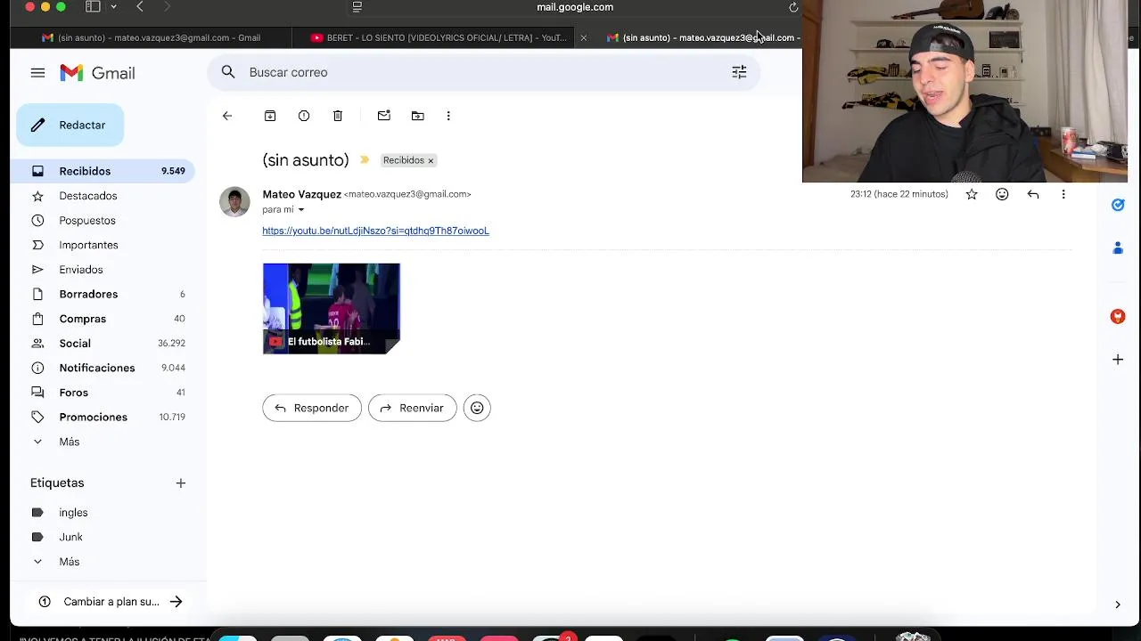Reload the page in browser
This screenshot has width=1141, height=641.
(793, 7)
